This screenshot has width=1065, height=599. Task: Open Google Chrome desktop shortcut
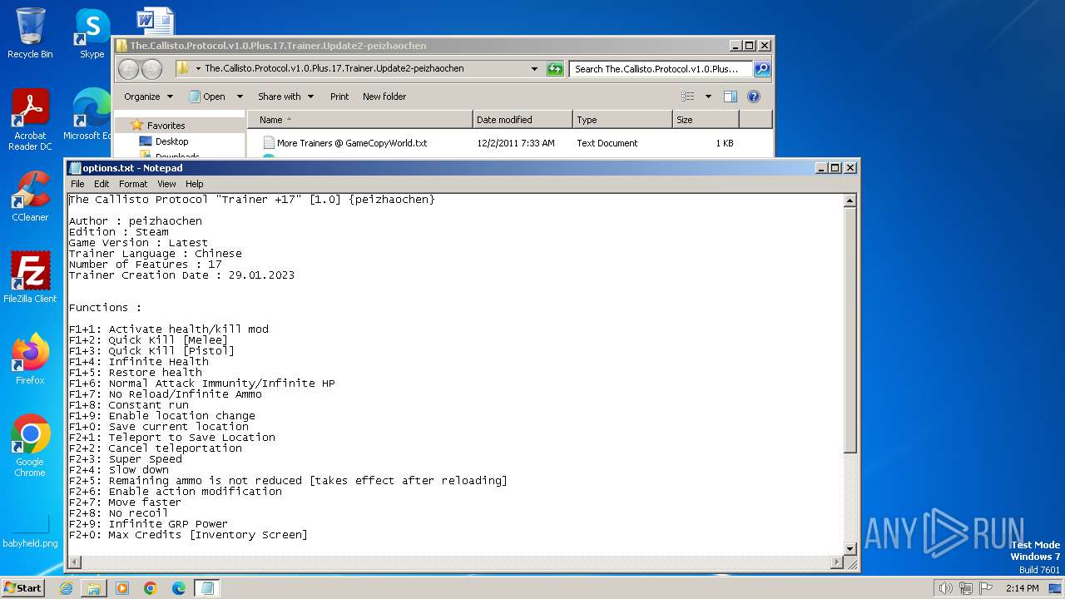pyautogui.click(x=30, y=446)
